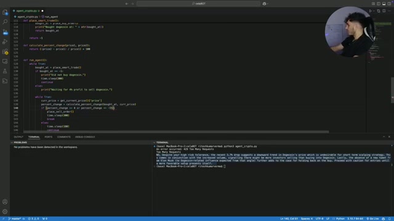This screenshot has width=394, height=221.
Task: Go forward with the right navigation arrow
Action: pyautogui.click(x=132, y=4)
